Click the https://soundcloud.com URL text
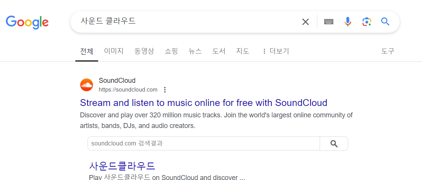 [x=128, y=90]
